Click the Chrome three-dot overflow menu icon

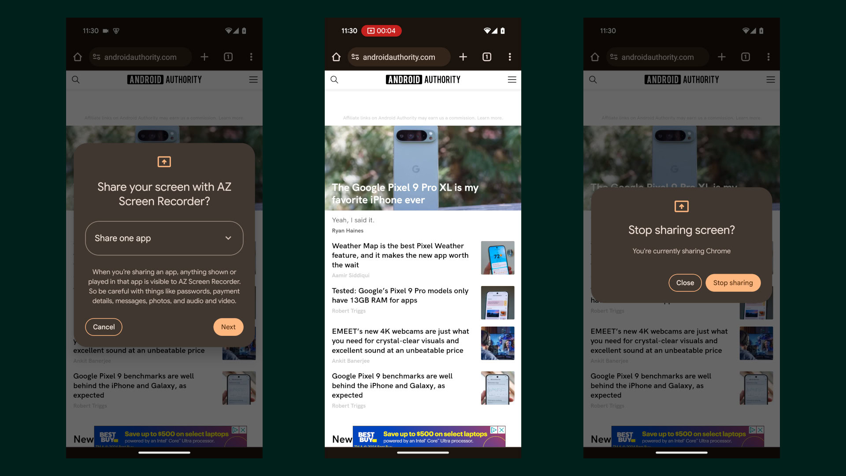(x=509, y=56)
